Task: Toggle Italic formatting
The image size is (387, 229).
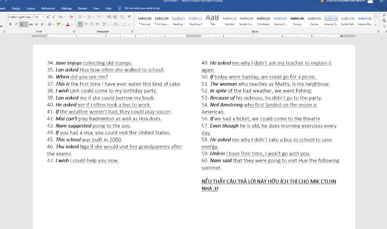Action: coord(16,24)
